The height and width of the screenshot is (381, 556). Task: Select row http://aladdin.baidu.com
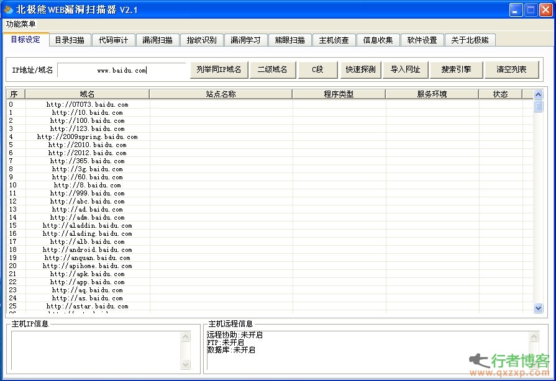click(x=270, y=225)
